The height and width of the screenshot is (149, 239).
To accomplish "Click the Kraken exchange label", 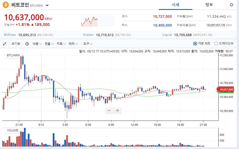I will pyautogui.click(x=88, y=35).
